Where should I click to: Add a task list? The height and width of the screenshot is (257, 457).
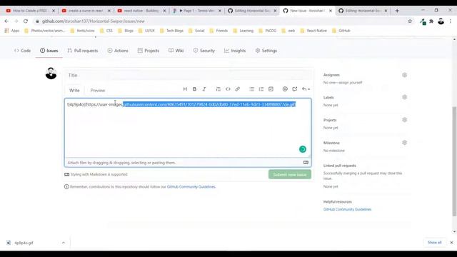pyautogui.click(x=271, y=89)
